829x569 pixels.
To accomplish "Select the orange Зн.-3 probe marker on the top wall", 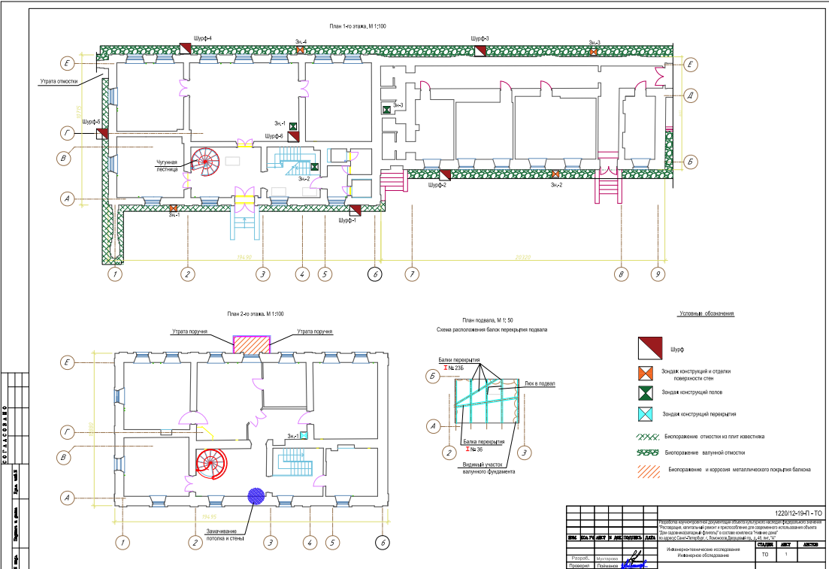I will (594, 52).
